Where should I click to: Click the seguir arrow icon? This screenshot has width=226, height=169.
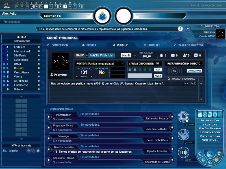click(183, 152)
